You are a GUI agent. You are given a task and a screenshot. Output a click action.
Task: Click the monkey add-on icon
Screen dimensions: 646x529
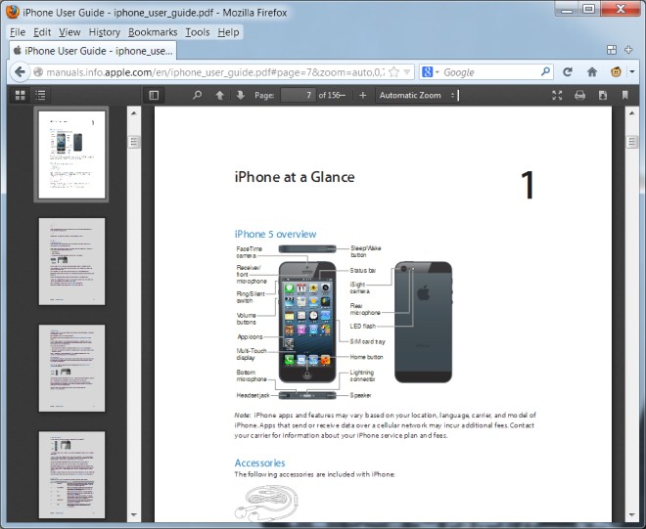click(x=616, y=72)
